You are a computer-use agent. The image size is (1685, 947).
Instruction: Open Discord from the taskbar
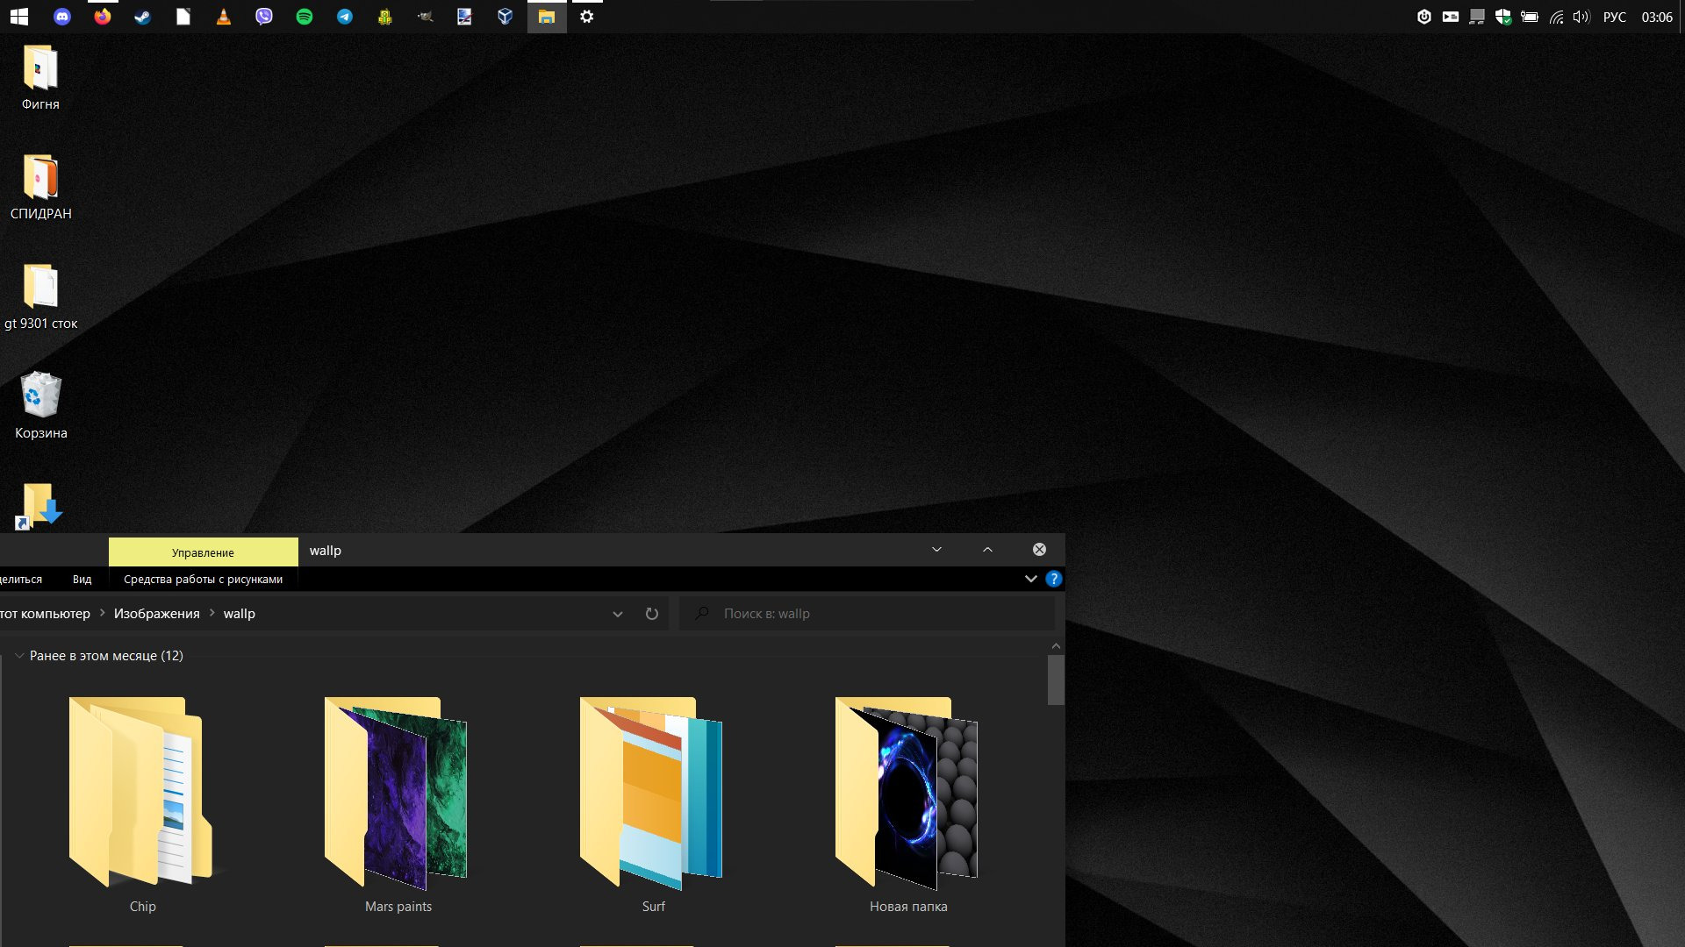tap(61, 17)
